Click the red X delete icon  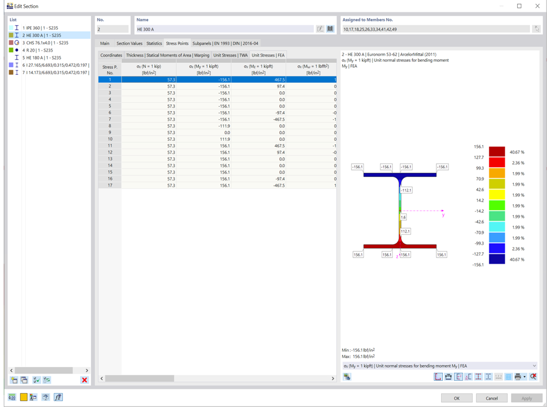[84, 380]
